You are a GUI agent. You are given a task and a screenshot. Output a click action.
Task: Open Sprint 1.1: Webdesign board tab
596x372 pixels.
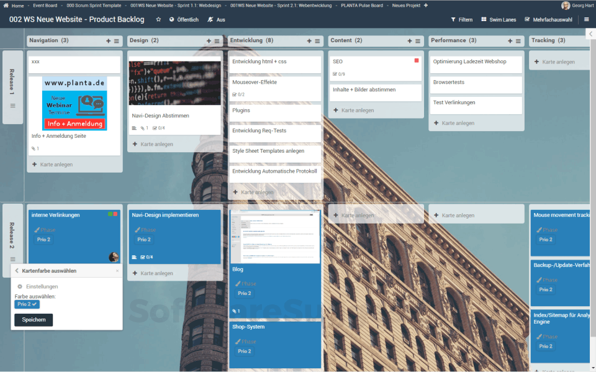click(x=176, y=6)
